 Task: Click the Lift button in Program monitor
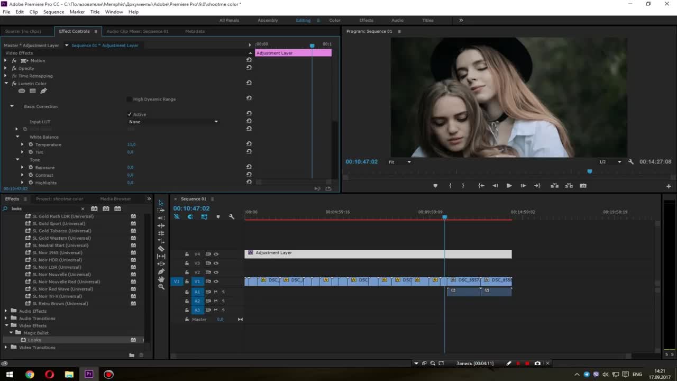554,186
